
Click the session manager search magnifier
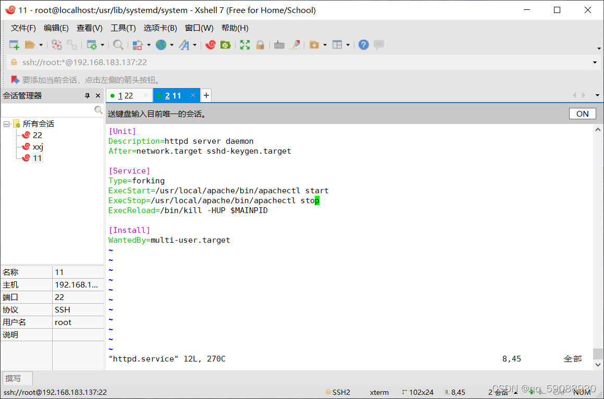(x=98, y=110)
